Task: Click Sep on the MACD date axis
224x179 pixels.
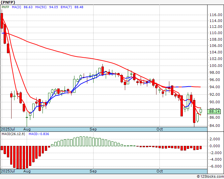Action: [93, 171]
